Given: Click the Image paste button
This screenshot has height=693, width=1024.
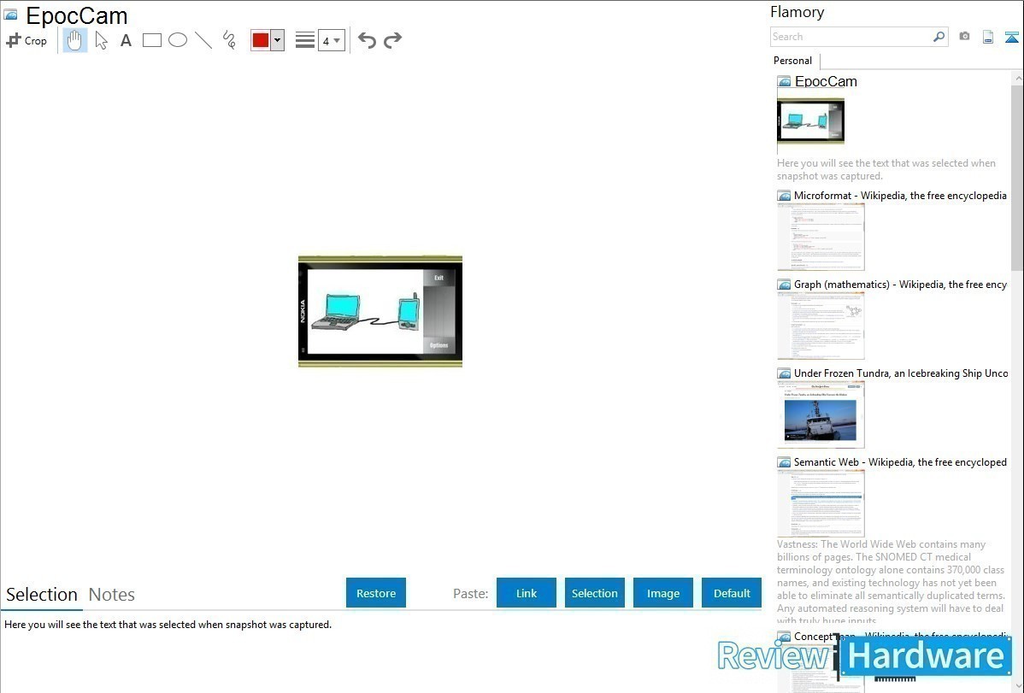Looking at the screenshot, I should tap(663, 593).
